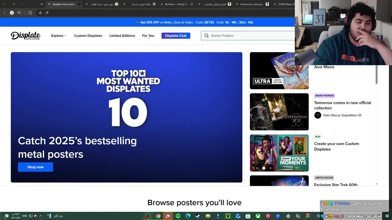Open 'Exclusive Star Trek 60th' link

pyautogui.click(x=336, y=185)
